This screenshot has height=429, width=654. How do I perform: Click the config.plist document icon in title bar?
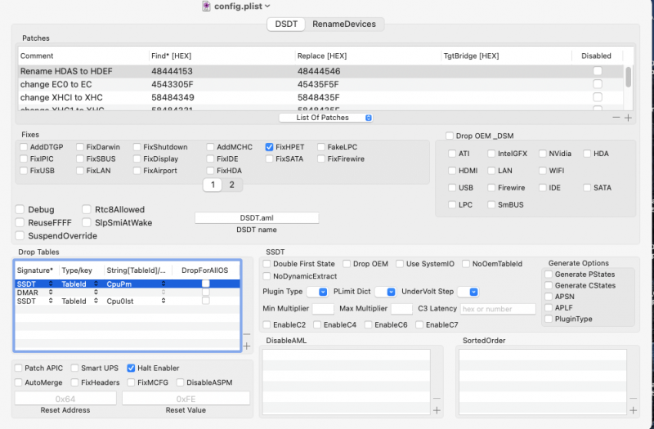(x=206, y=7)
